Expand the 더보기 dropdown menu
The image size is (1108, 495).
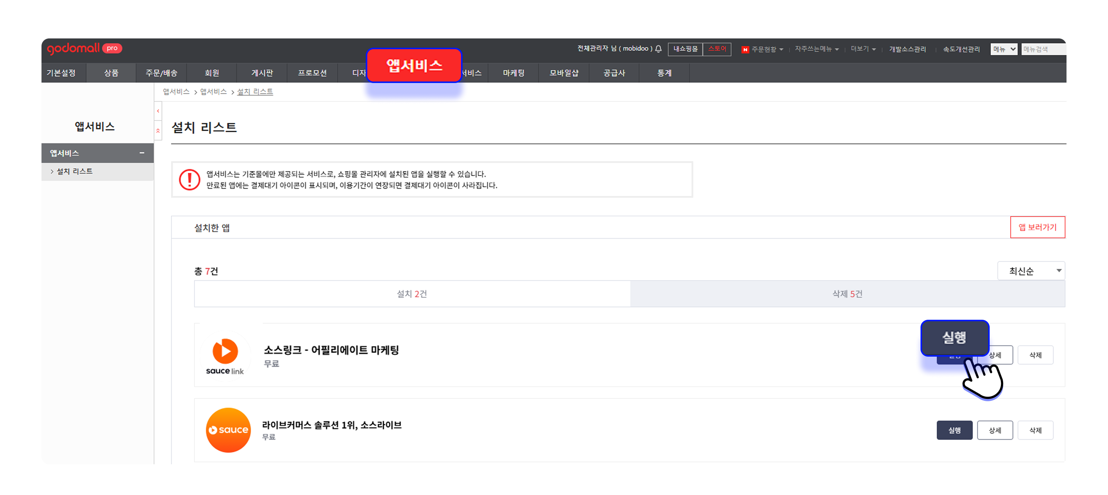tap(863, 49)
